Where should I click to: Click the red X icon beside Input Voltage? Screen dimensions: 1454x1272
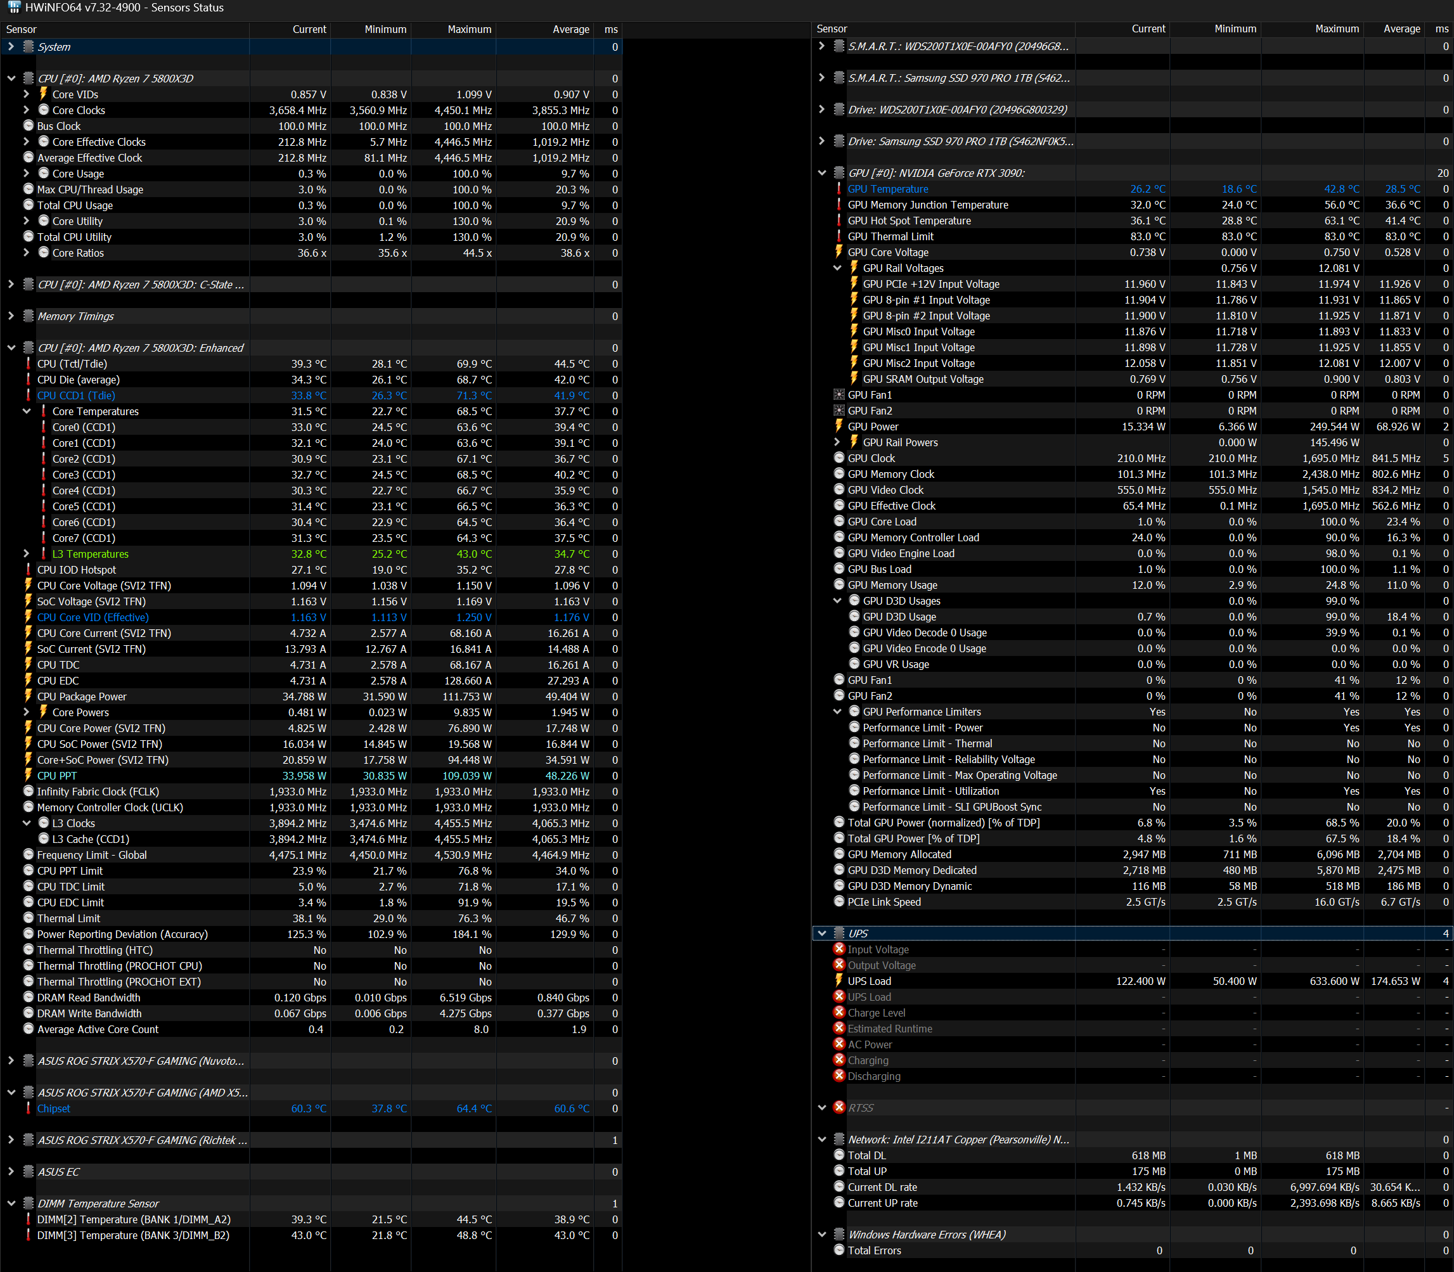(839, 949)
